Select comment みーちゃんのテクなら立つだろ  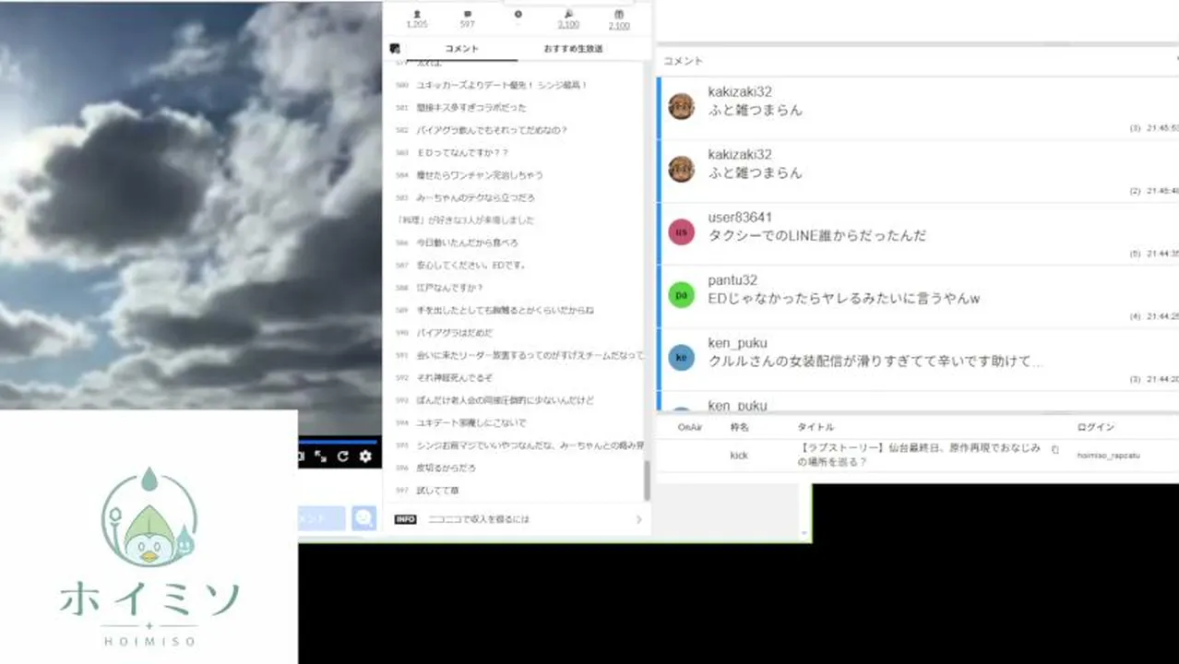click(x=476, y=197)
